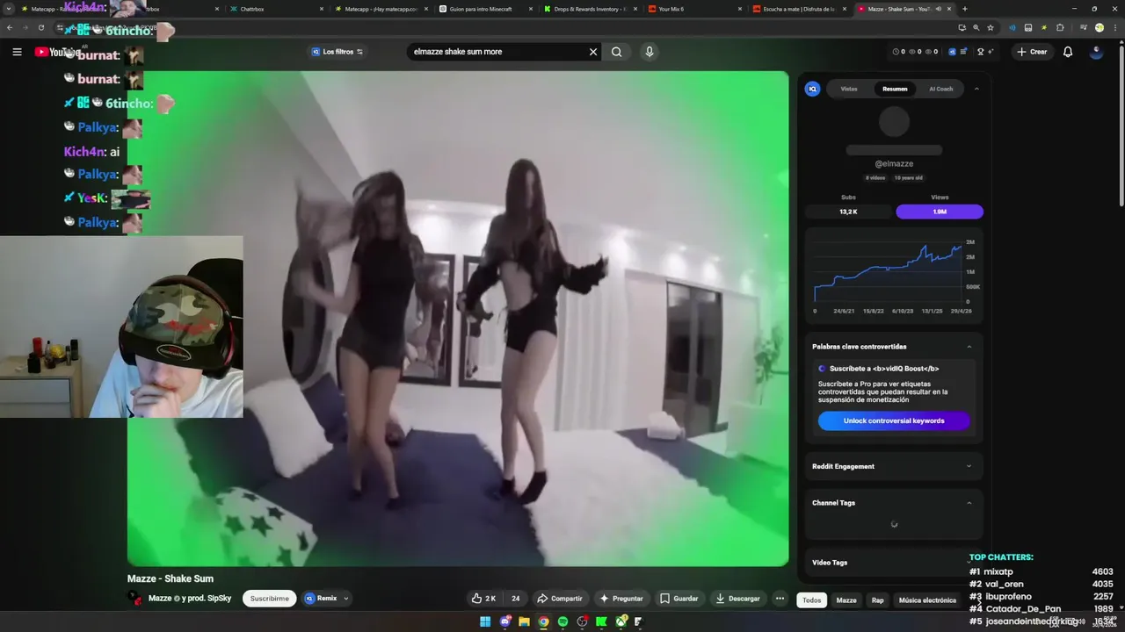Screen dimensions: 1125x632
Task: Open the Mazze channel name link
Action: pos(160,599)
